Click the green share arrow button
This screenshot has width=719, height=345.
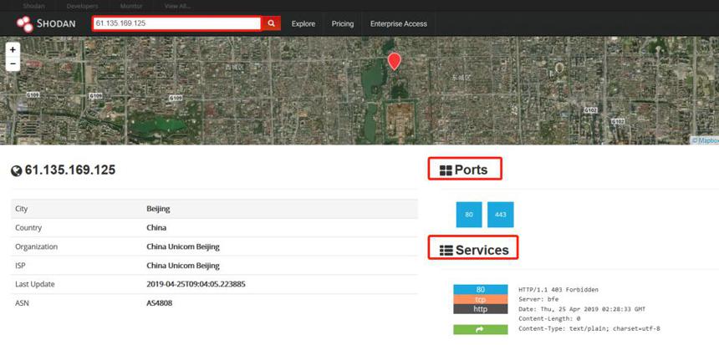[x=481, y=329]
